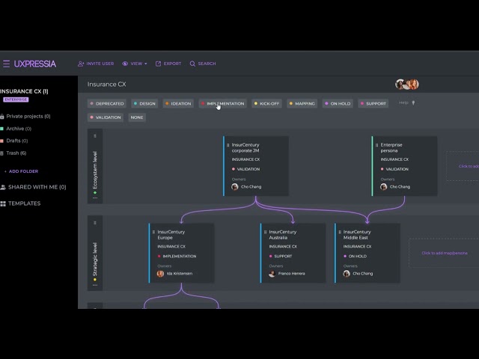Screen dimensions: 479x359
Task: Click the Help link
Action: (x=403, y=103)
